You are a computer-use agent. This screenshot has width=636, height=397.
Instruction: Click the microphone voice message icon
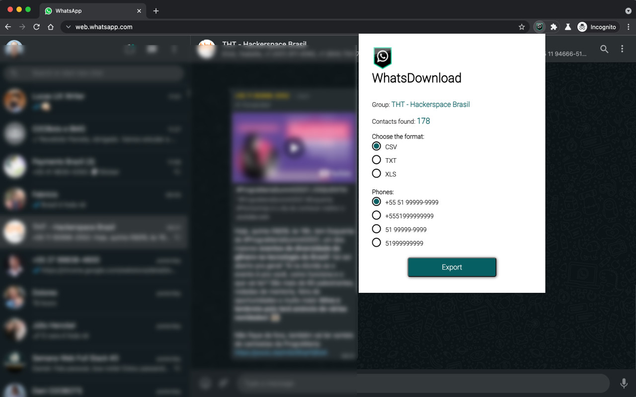tap(624, 383)
